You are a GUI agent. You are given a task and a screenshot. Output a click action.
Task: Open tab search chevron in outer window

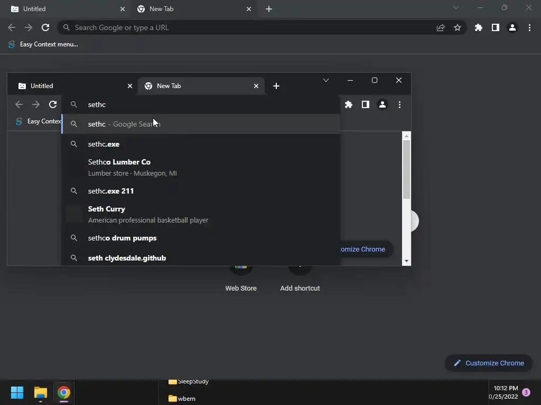tap(456, 7)
